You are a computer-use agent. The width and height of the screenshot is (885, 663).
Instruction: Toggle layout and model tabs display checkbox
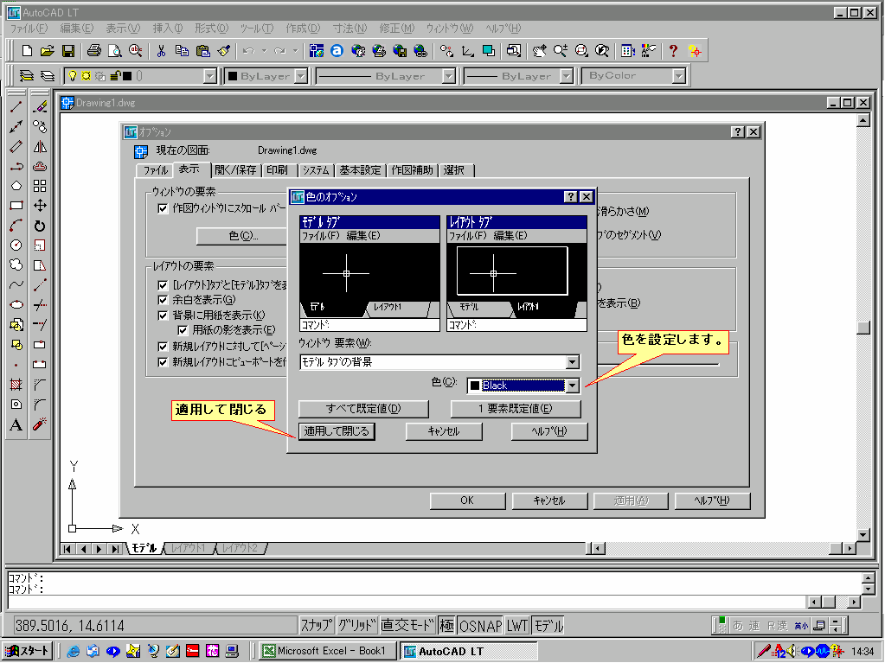[x=163, y=285]
